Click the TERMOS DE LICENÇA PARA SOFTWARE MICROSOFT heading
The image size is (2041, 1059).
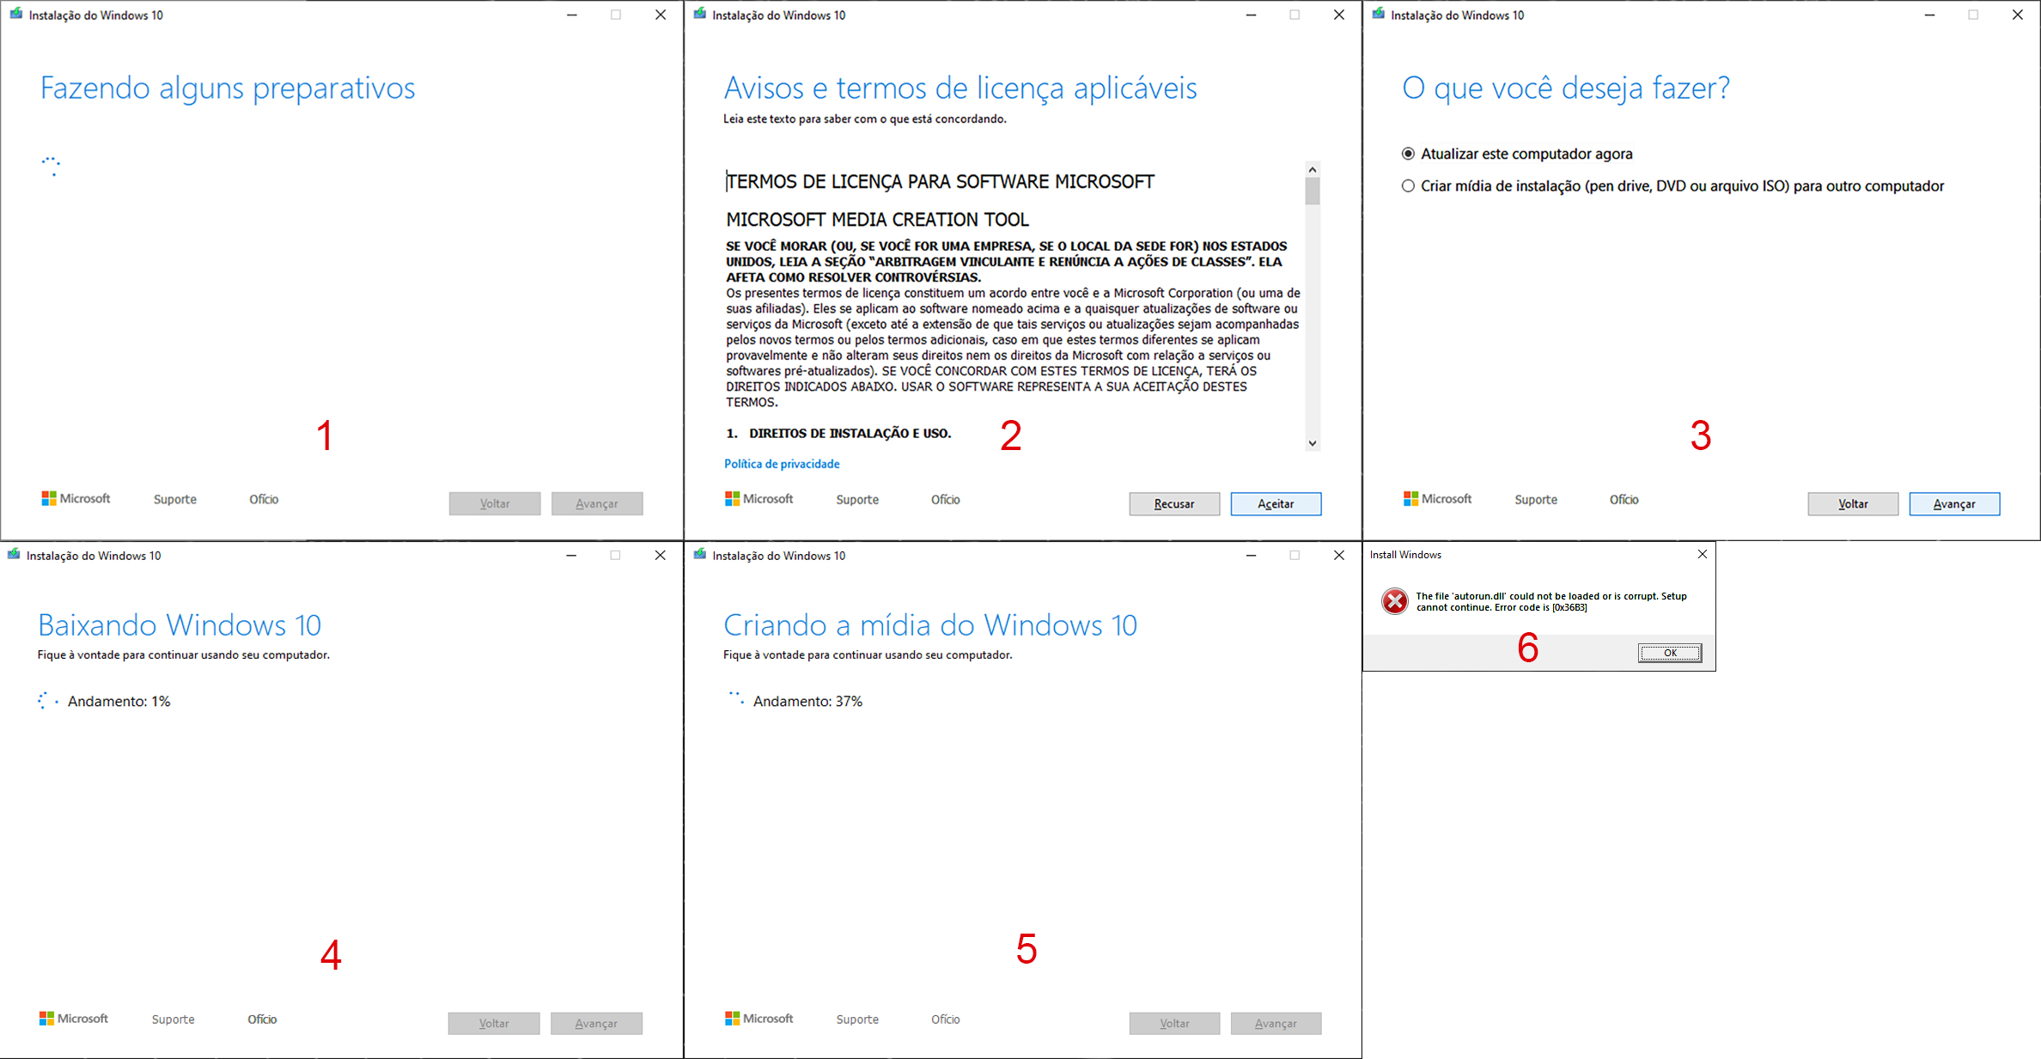point(941,181)
